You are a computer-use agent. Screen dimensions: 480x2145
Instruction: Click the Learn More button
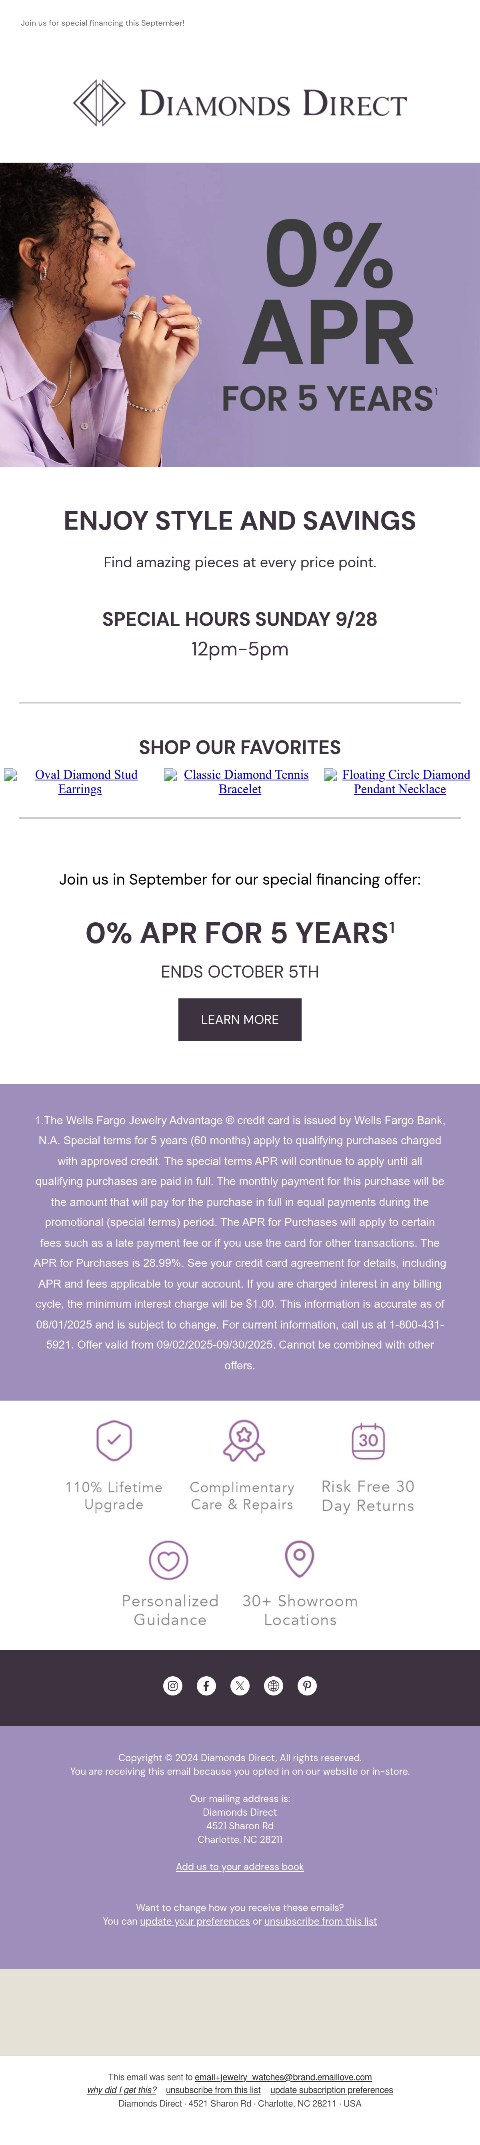pos(240,1019)
